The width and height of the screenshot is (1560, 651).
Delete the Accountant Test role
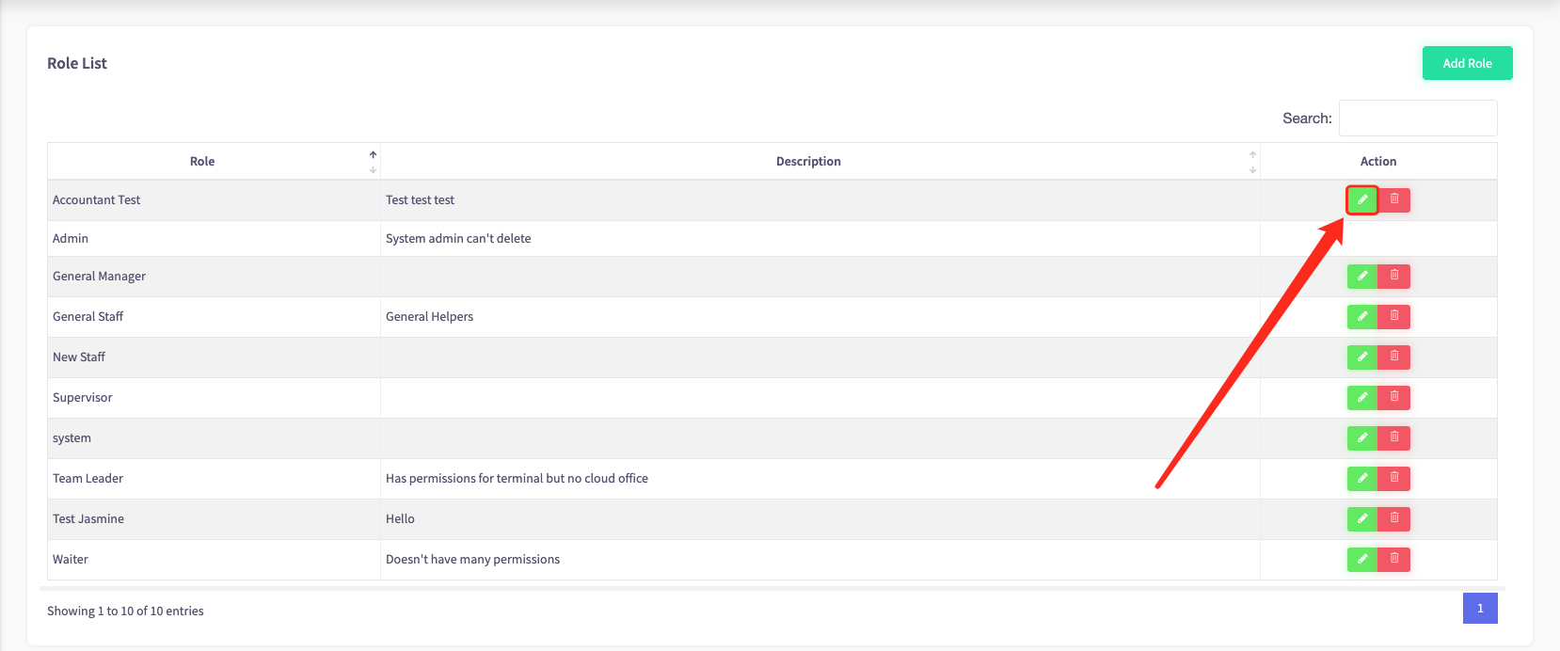click(x=1394, y=199)
